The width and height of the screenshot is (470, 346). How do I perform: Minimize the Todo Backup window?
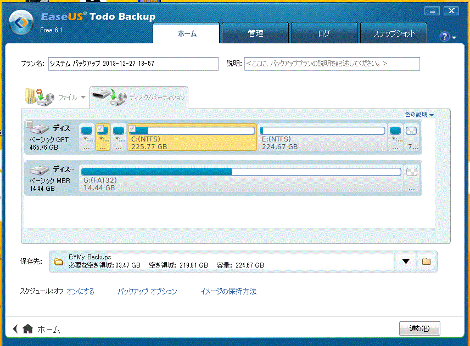pyautogui.click(x=432, y=11)
